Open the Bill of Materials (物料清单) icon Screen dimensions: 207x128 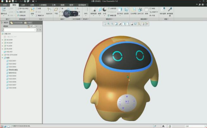pyautogui.click(x=163, y=11)
